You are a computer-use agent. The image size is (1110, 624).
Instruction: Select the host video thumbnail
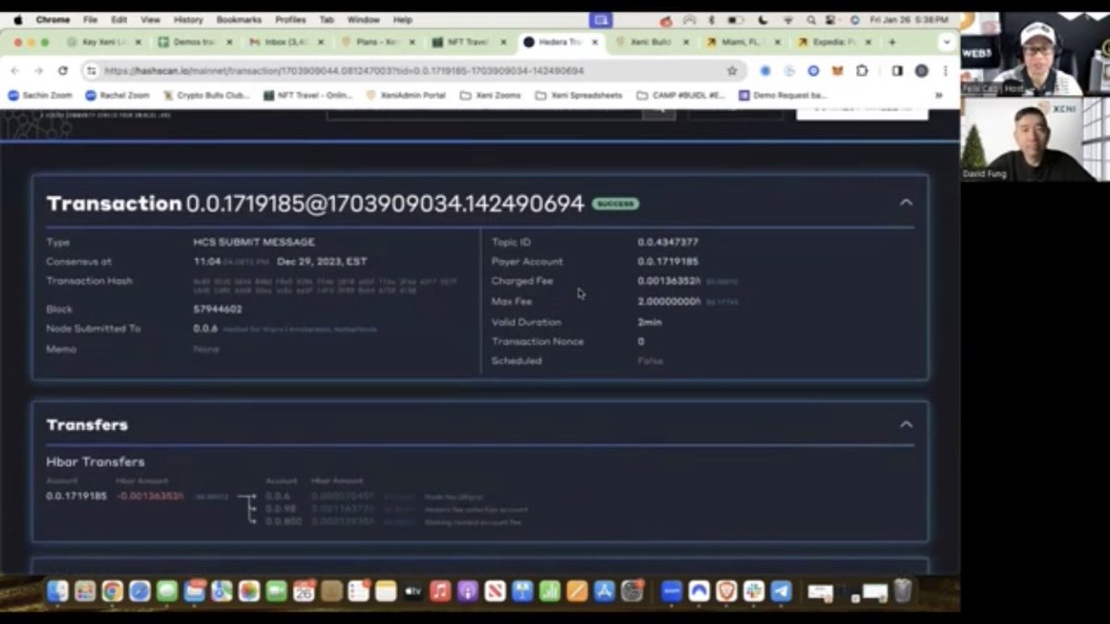(1034, 54)
